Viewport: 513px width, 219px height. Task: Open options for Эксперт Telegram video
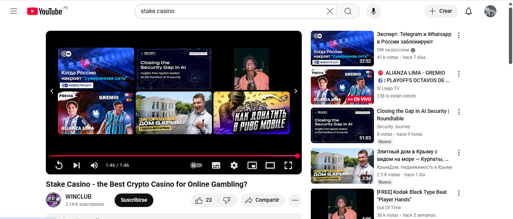coord(459,35)
